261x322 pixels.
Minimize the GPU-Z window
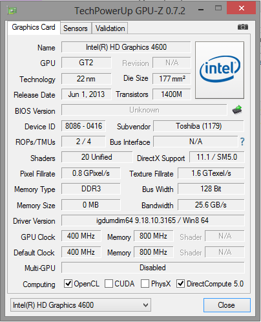click(x=201, y=10)
